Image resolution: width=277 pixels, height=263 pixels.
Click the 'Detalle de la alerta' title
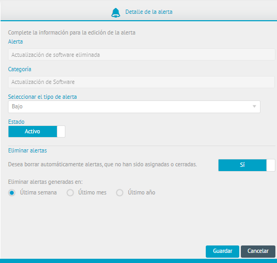coord(149,12)
